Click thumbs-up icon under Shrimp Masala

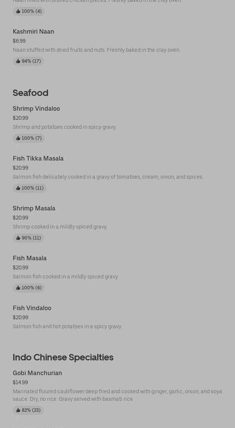[18, 238]
